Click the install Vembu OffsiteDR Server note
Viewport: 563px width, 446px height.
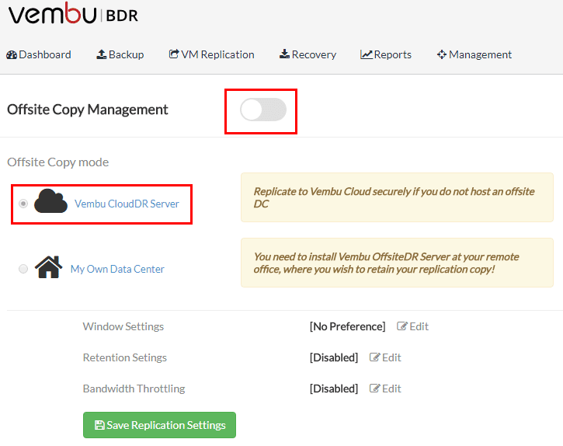click(x=397, y=263)
